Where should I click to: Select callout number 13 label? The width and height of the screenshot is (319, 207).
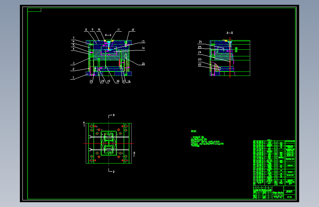coord(143,41)
